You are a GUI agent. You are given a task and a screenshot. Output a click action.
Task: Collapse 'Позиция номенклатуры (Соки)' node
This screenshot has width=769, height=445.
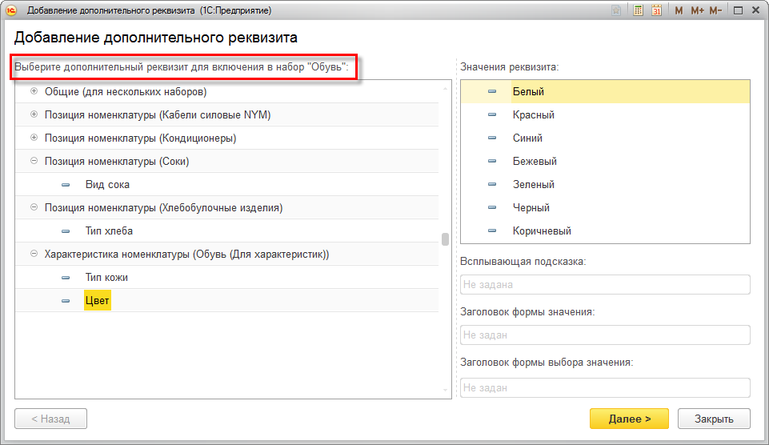34,162
